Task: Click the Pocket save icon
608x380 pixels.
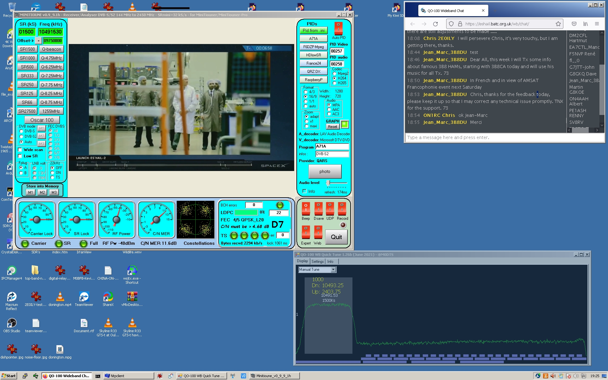Action: [574, 24]
